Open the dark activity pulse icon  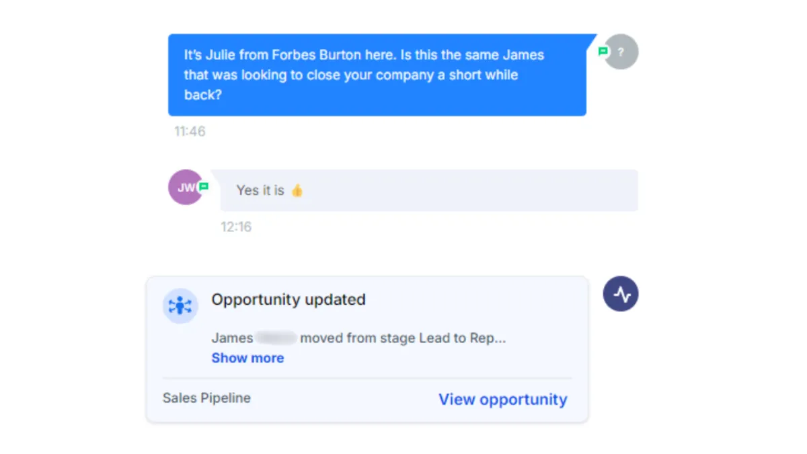[621, 295]
